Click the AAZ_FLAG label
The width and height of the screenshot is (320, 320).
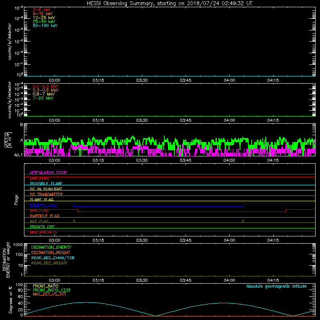39,221
